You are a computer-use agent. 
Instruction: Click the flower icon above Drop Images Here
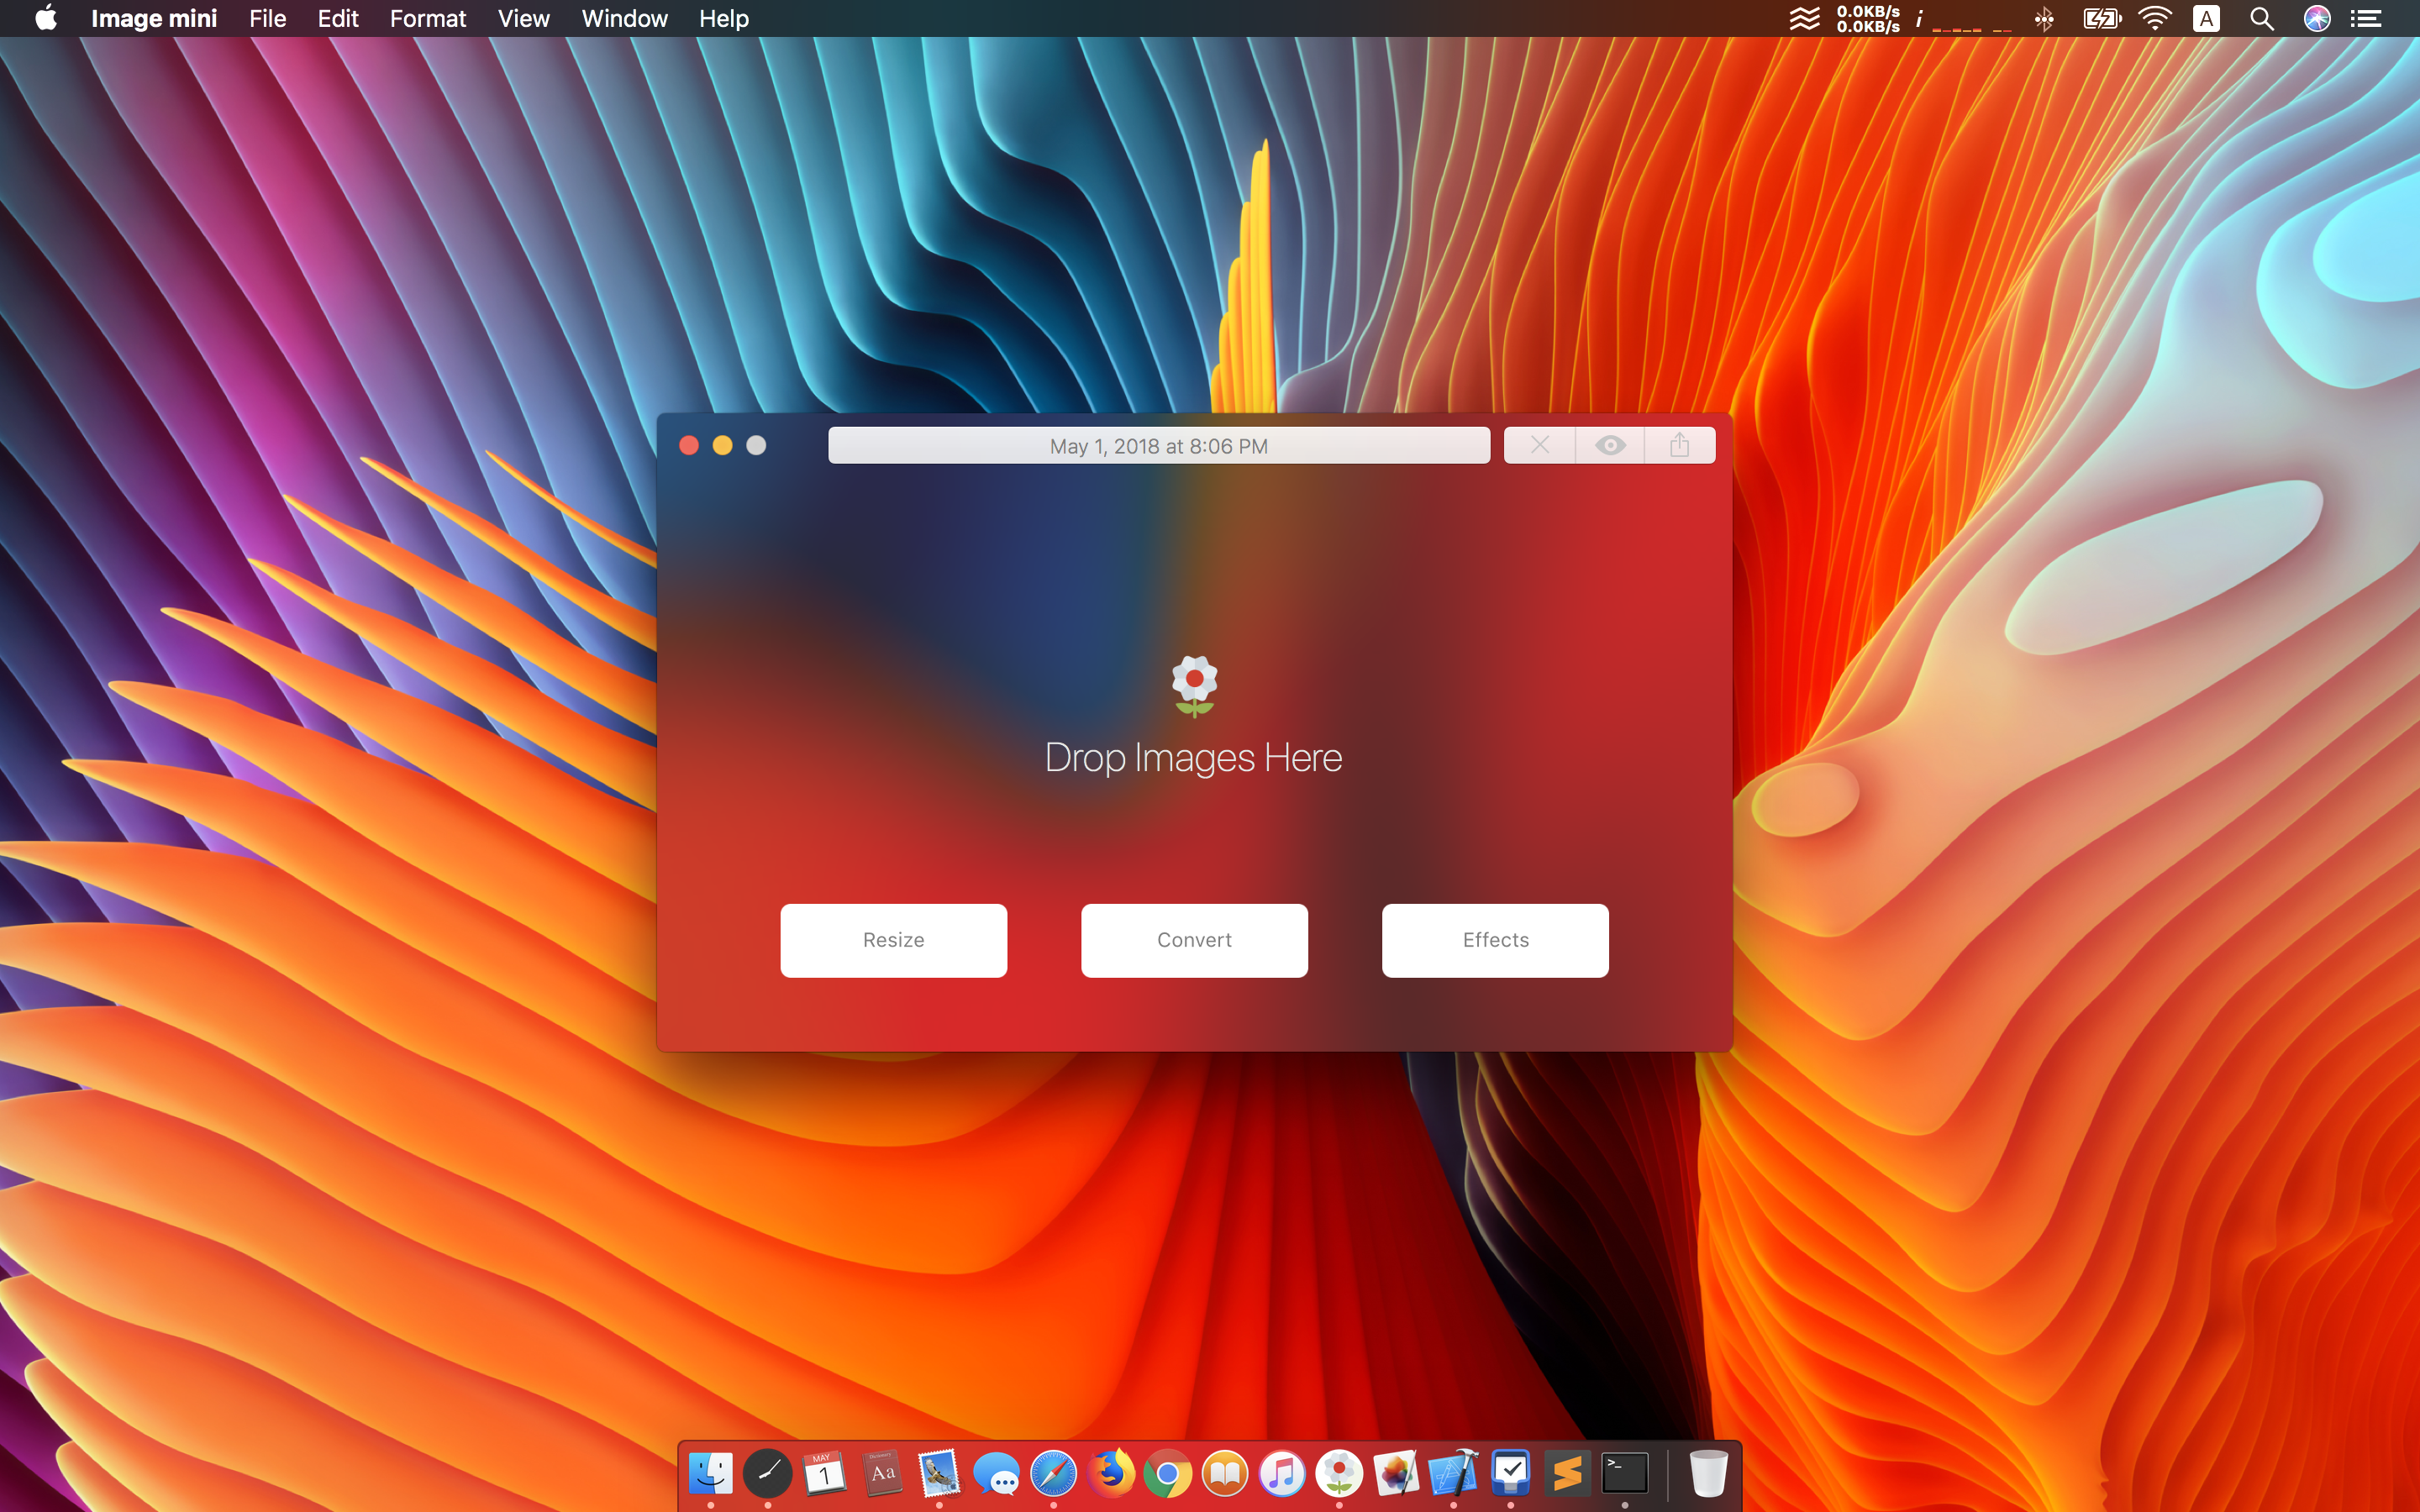[x=1194, y=686]
